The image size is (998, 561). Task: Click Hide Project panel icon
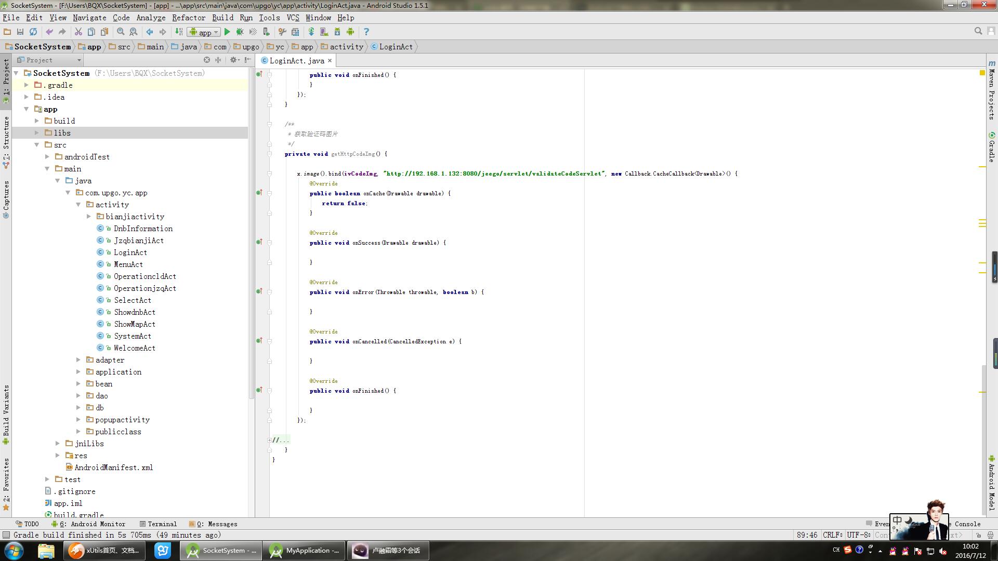(248, 60)
